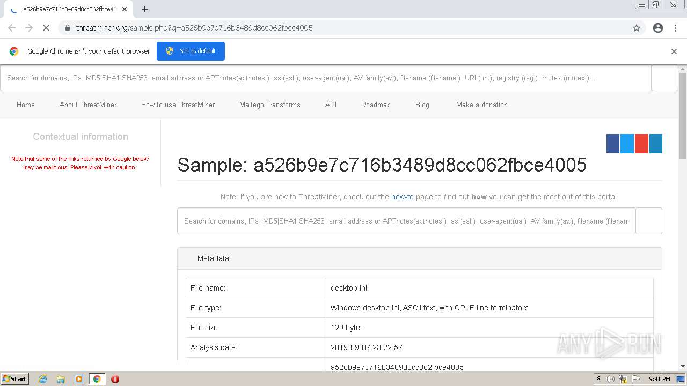Image resolution: width=687 pixels, height=386 pixels.
Task: Select the 129 bytes file size value
Action: pyautogui.click(x=347, y=328)
